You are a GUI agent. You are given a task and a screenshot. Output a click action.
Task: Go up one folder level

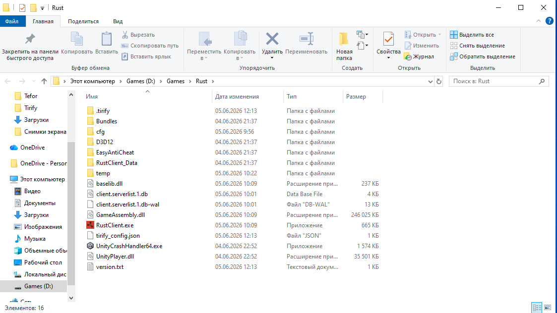click(44, 81)
